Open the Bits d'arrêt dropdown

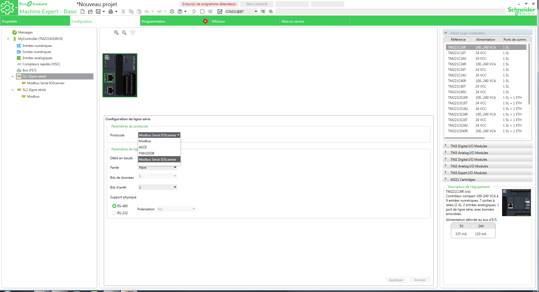point(158,187)
